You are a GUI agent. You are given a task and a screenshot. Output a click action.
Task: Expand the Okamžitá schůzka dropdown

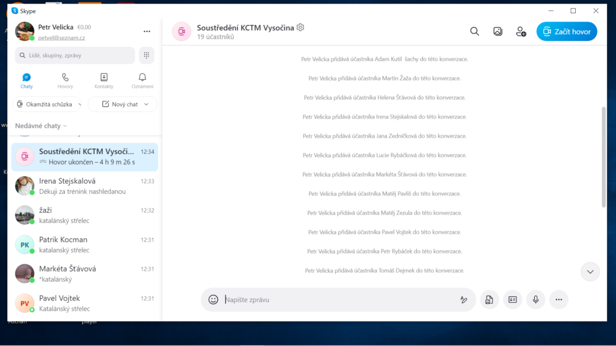coord(76,105)
